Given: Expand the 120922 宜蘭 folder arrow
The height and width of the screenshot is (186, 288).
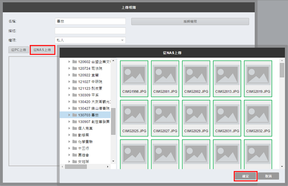Looking at the screenshot, I should [x=69, y=75].
